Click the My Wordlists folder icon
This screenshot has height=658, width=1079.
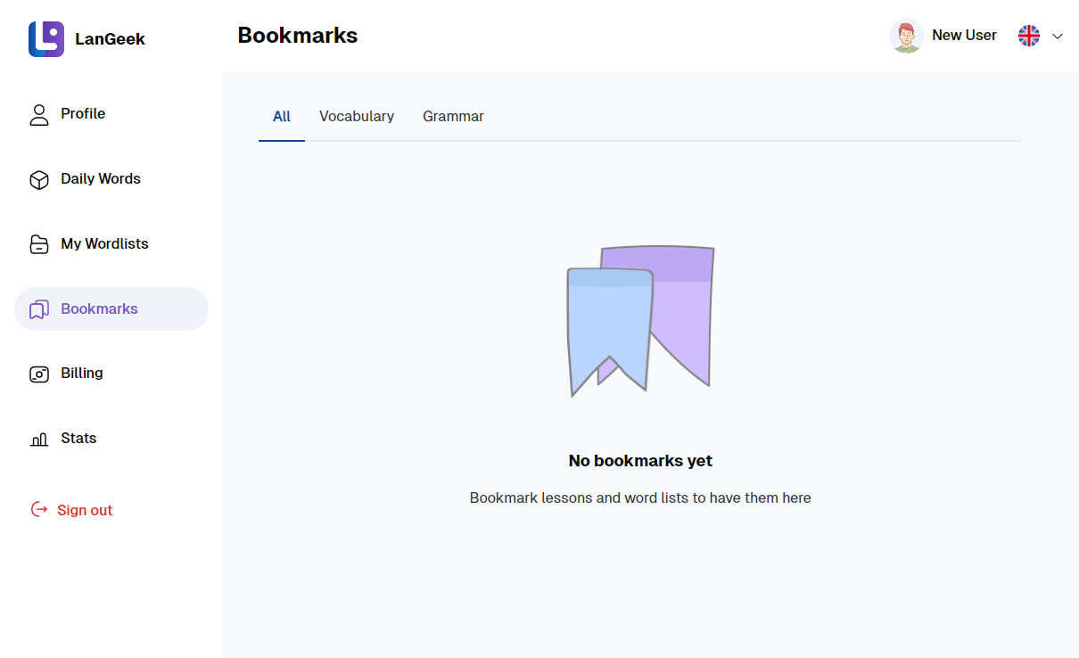[38, 243]
